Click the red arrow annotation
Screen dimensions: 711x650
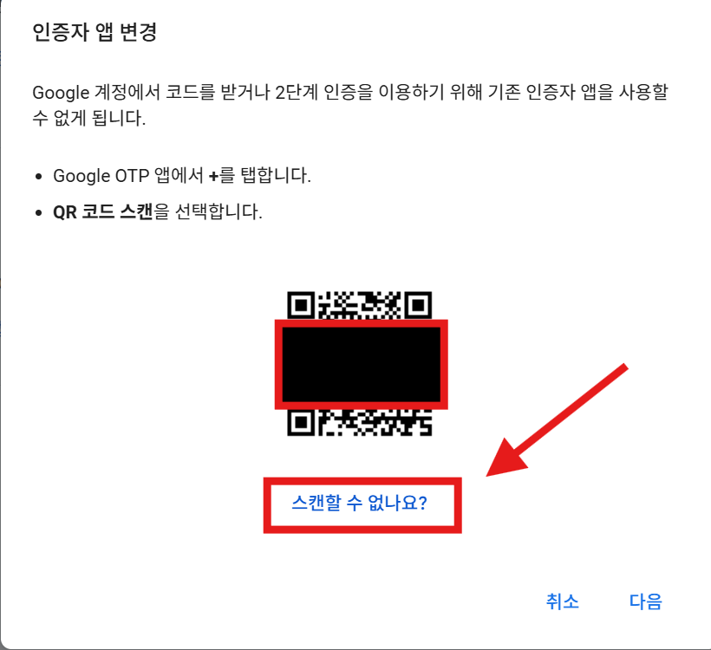(x=557, y=419)
